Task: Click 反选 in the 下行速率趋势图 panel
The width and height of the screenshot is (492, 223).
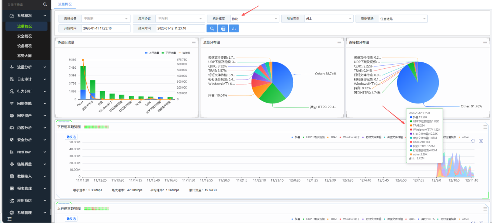Action: point(71,137)
